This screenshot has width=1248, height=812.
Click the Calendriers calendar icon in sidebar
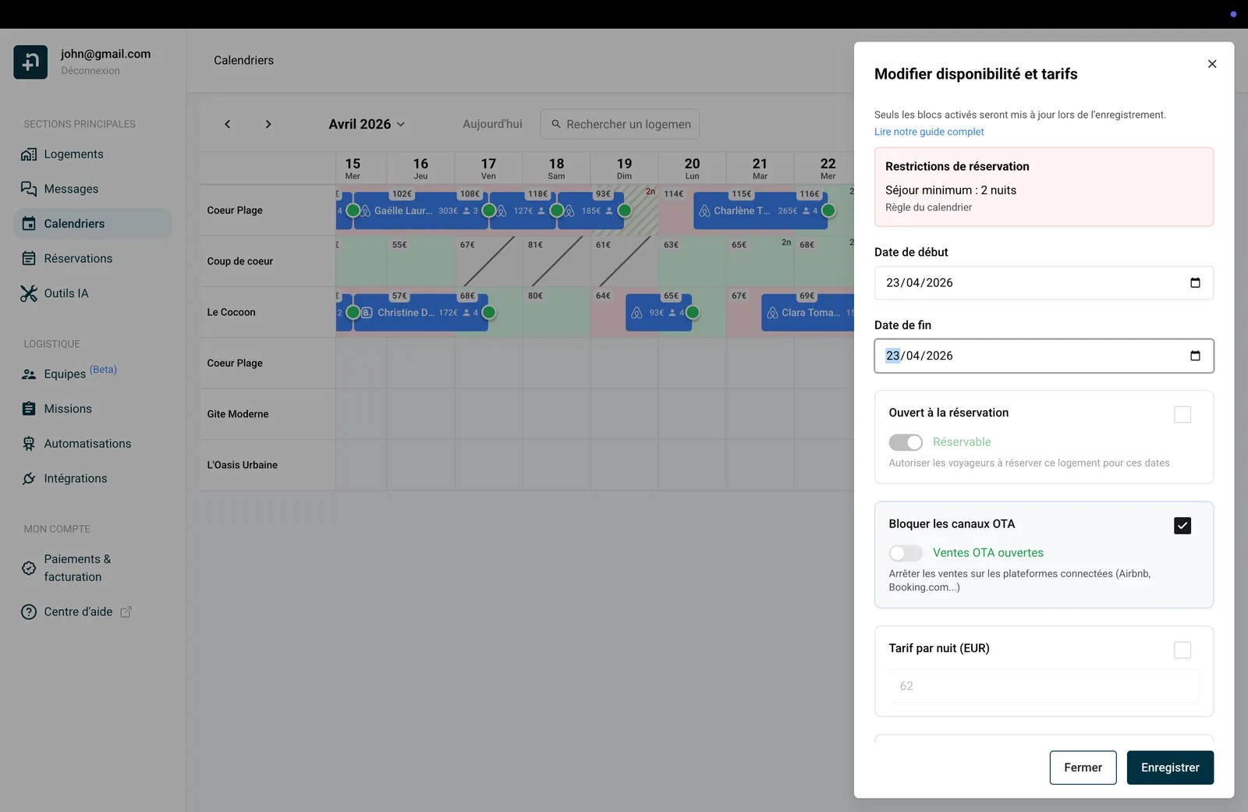click(29, 224)
